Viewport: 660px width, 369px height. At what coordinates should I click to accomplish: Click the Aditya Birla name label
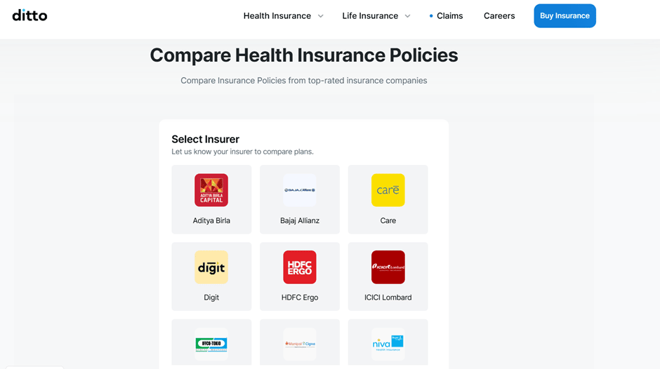click(x=211, y=220)
